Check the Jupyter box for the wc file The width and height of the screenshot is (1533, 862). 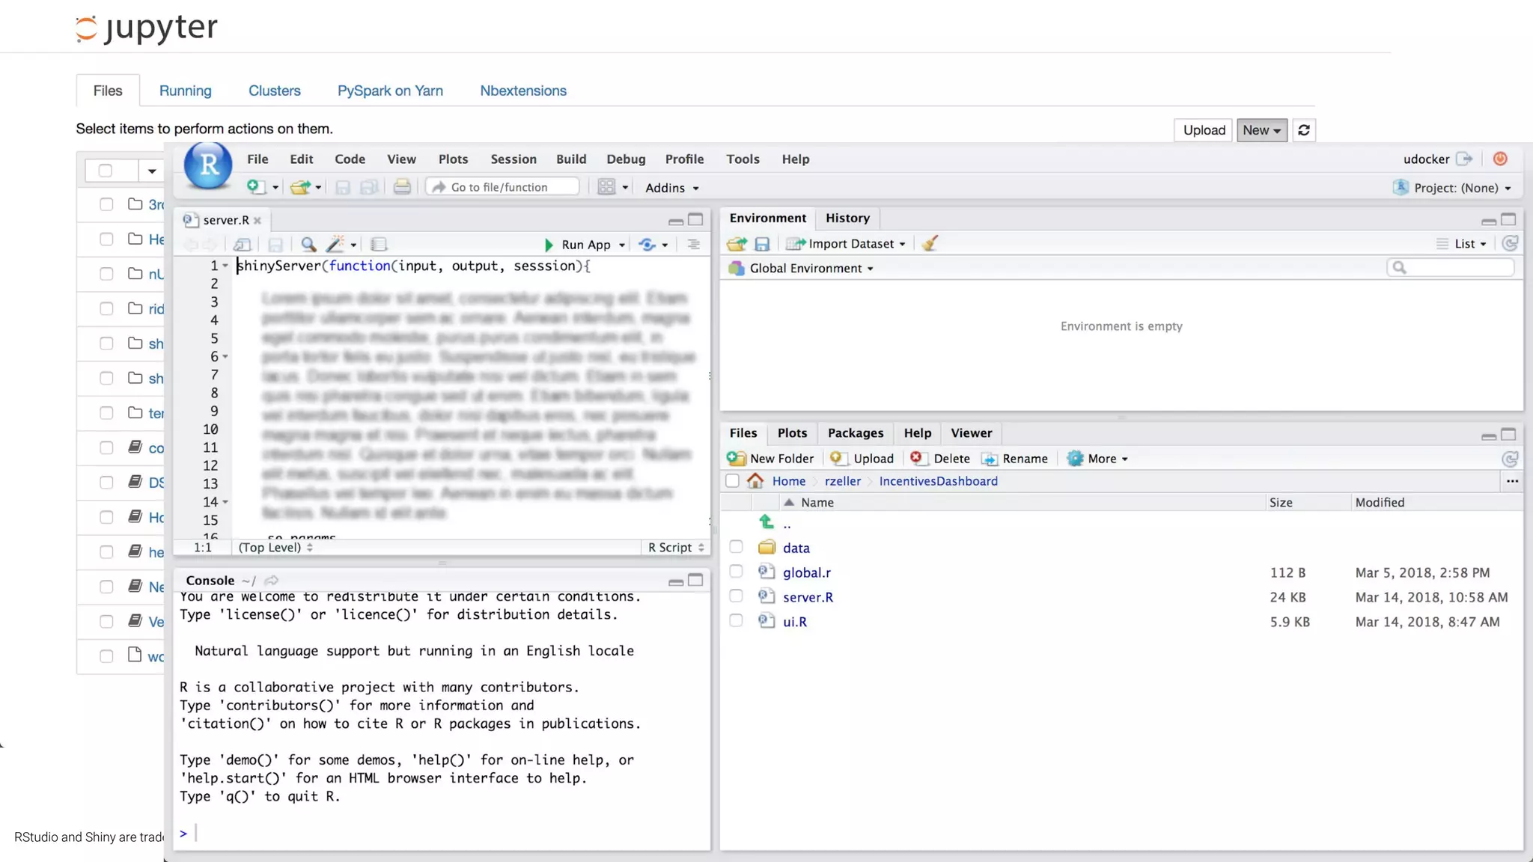point(106,656)
